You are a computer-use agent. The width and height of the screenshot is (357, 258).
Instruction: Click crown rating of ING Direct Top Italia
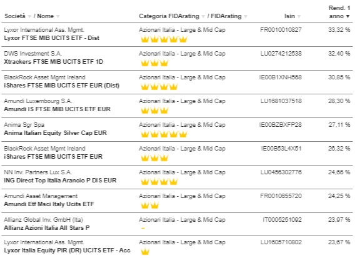pos(159,182)
